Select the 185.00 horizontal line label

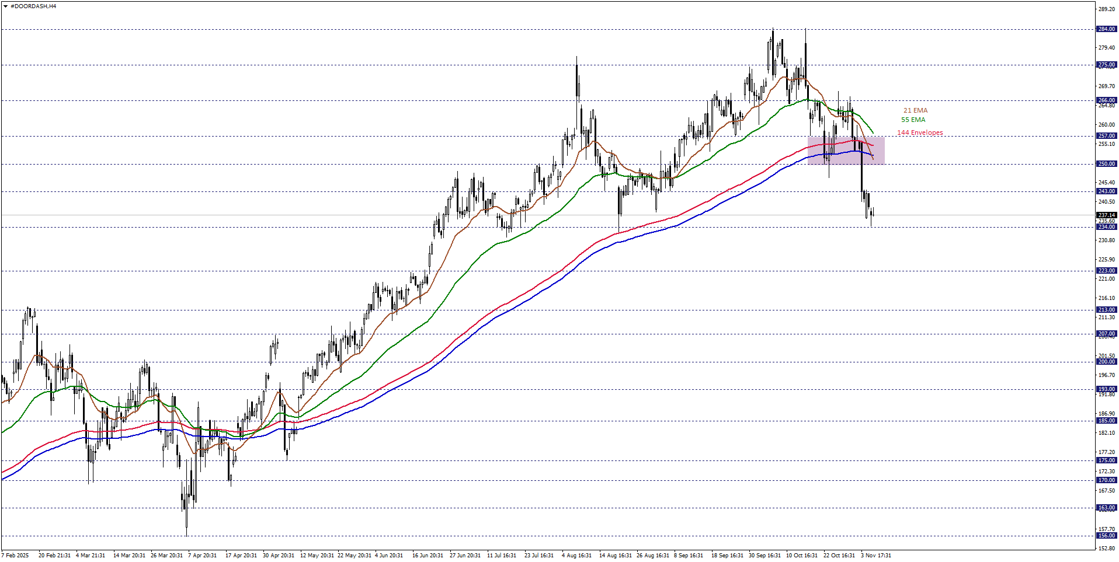pyautogui.click(x=1106, y=421)
